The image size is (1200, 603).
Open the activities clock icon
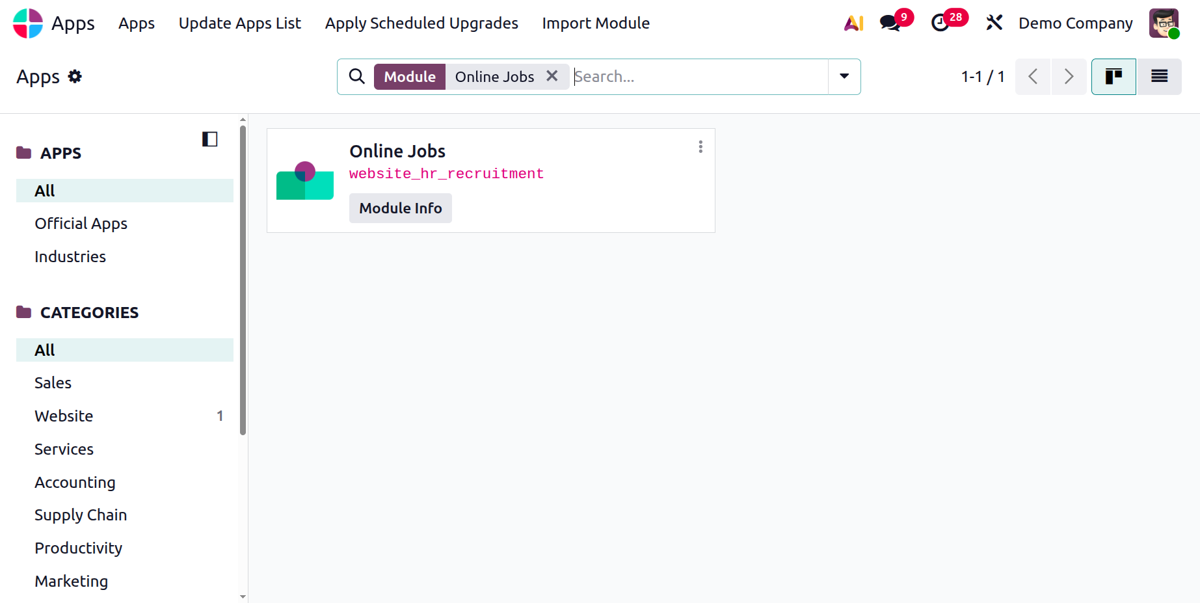(940, 23)
